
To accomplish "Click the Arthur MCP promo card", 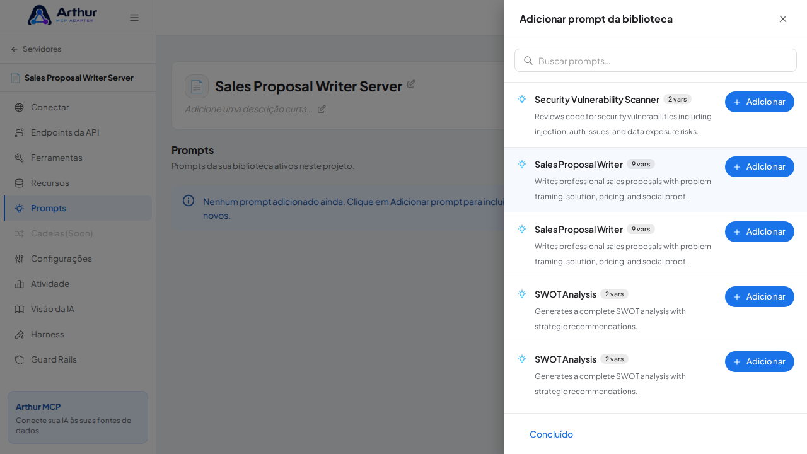I will click(78, 417).
